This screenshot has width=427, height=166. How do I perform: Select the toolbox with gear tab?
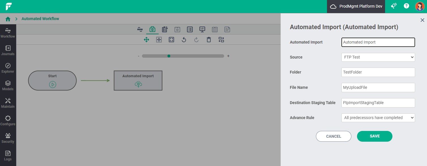click(x=152, y=29)
